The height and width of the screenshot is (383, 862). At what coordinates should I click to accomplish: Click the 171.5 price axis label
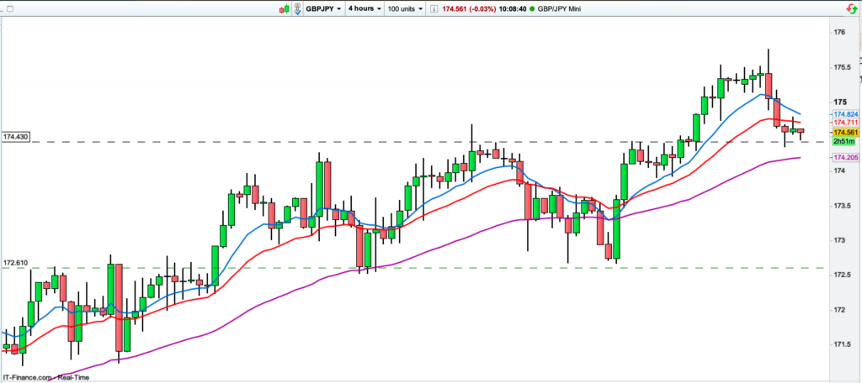click(x=842, y=344)
